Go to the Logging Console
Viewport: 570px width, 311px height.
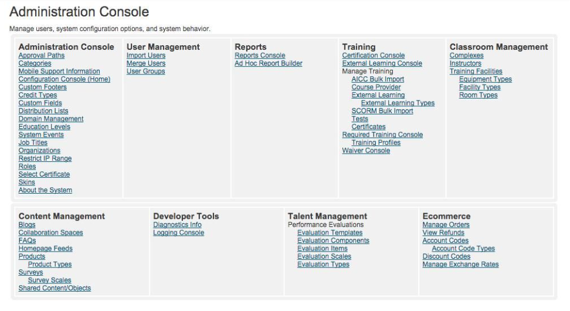pyautogui.click(x=178, y=233)
